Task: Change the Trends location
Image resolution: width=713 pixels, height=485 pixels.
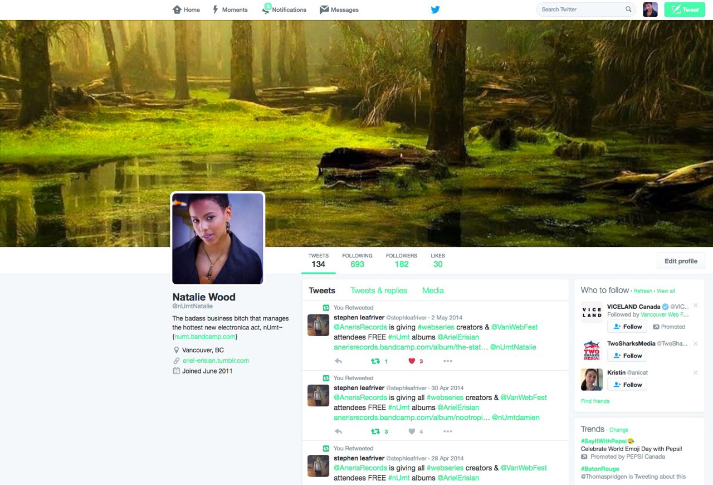Action: tap(619, 430)
